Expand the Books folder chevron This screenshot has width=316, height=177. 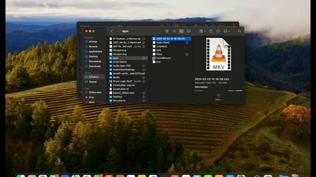tap(147, 77)
